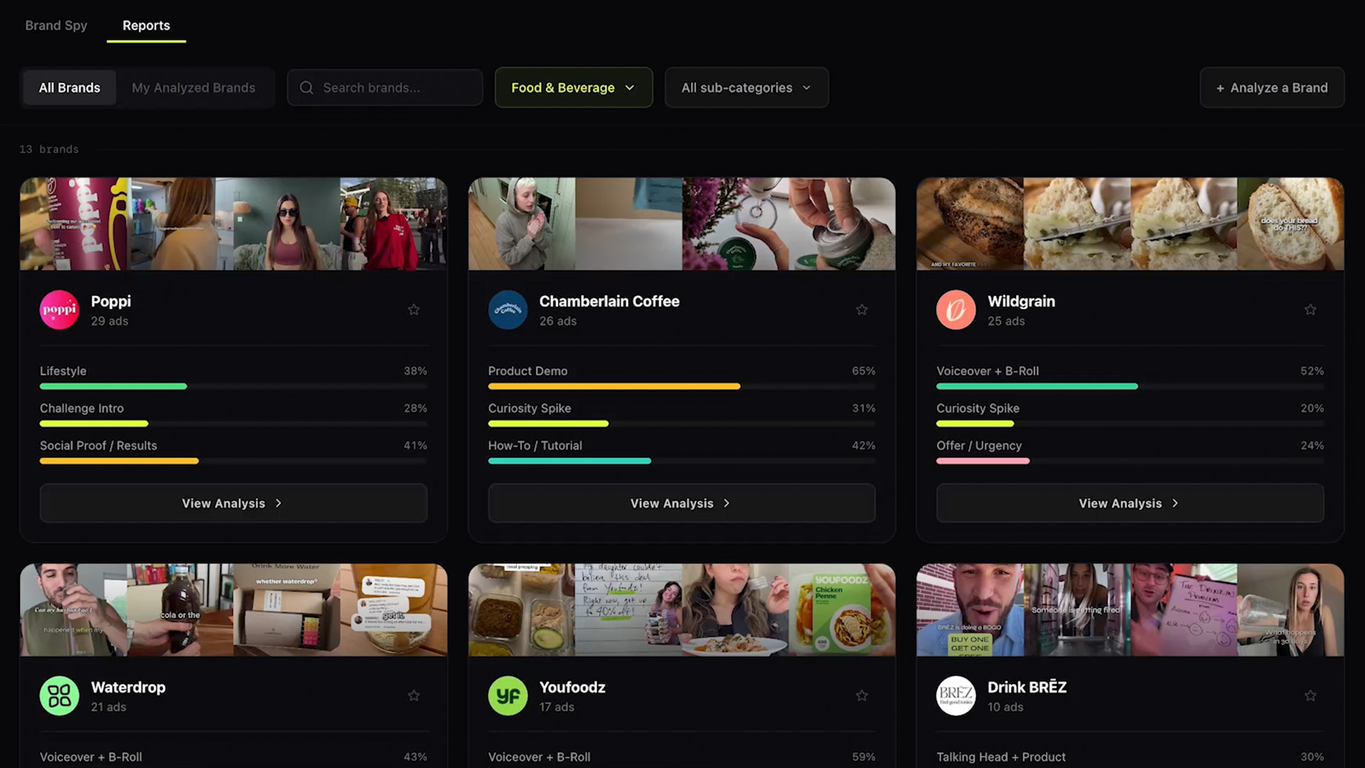
Task: Open BRĒZ 'Buy One Get One' thumbnail
Action: click(x=970, y=610)
